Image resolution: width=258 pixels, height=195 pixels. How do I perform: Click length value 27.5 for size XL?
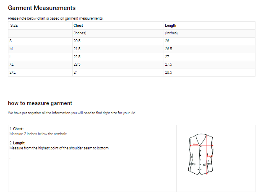click(x=169, y=64)
